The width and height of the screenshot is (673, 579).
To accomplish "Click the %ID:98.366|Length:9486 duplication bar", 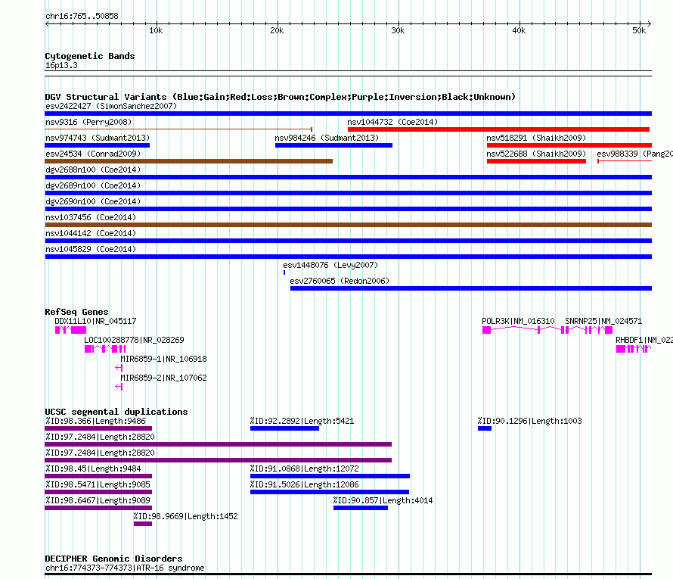I will tap(98, 428).
